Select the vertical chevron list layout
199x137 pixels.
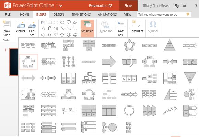click(x=89, y=127)
